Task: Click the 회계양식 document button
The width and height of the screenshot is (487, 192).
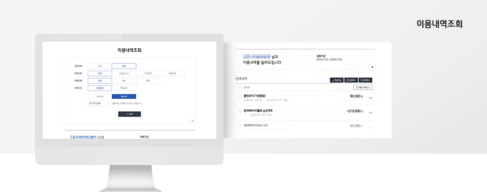Action: point(366,80)
